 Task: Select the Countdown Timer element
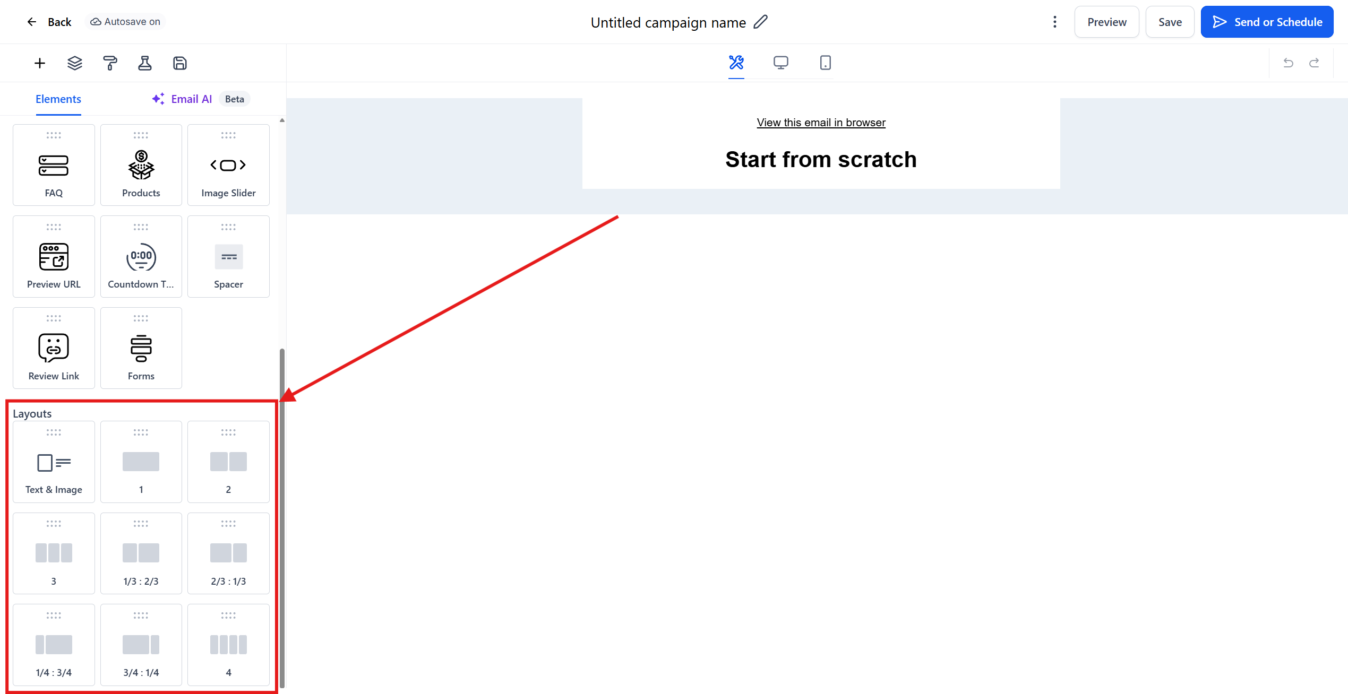pos(141,256)
